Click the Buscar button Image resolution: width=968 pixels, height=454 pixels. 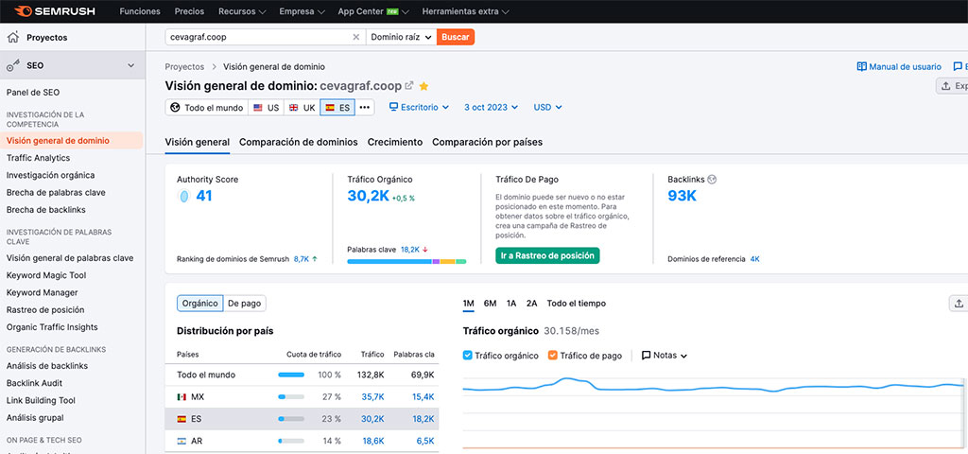[x=455, y=37]
